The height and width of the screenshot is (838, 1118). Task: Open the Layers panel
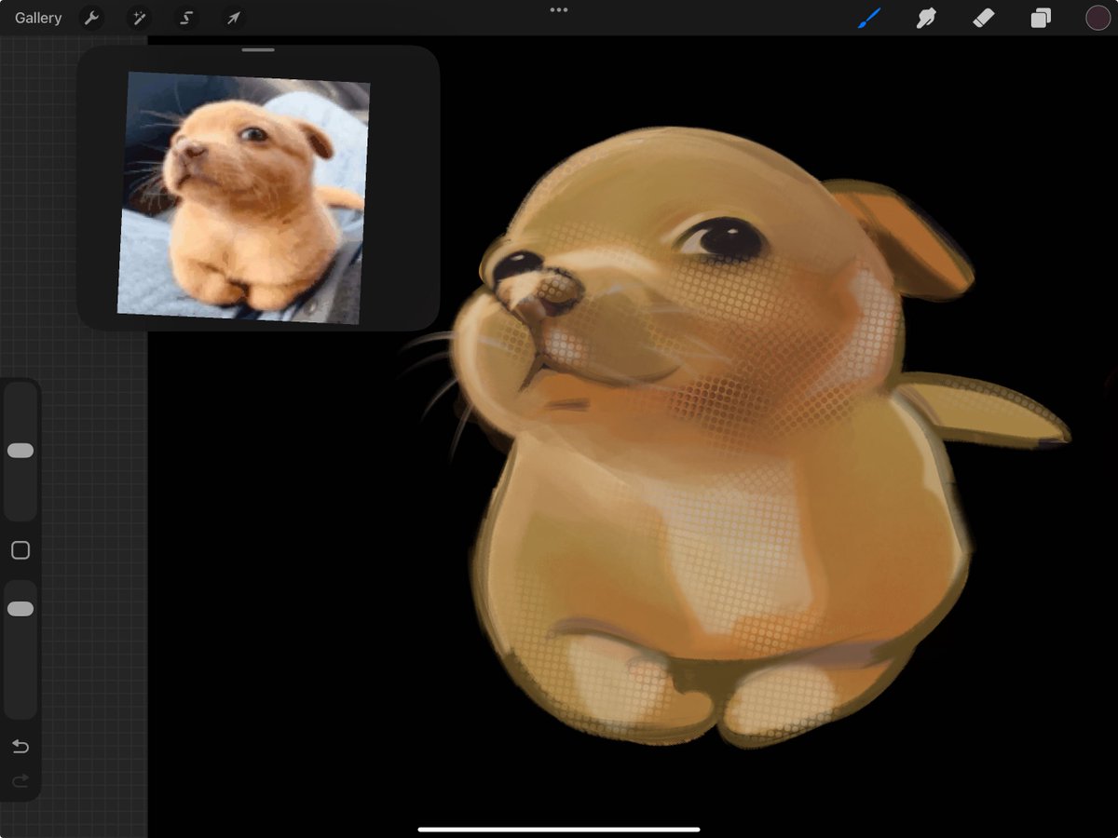pos(1041,18)
